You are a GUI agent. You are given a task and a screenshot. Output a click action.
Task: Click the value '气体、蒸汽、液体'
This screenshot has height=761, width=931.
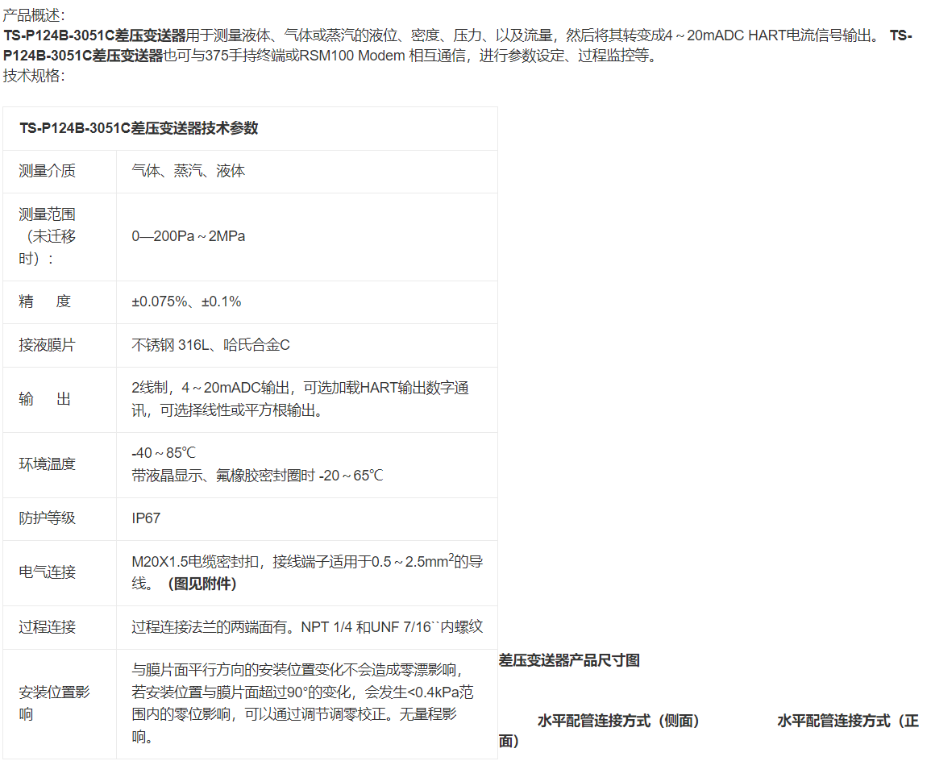pos(189,171)
